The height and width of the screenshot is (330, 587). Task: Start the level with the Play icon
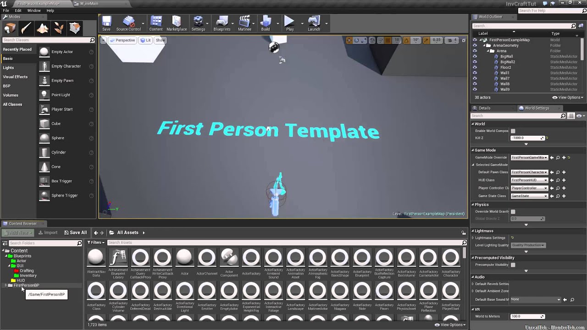[x=290, y=23]
